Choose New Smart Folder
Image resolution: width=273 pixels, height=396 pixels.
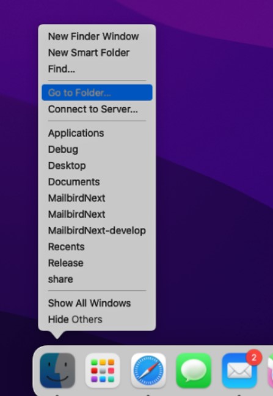97,53
